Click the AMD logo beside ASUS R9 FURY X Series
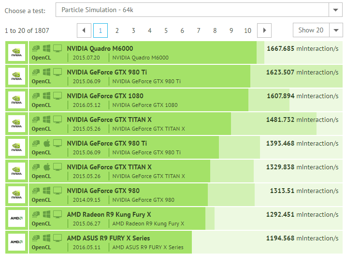Viewport: 346px width, 254px height. point(16,242)
